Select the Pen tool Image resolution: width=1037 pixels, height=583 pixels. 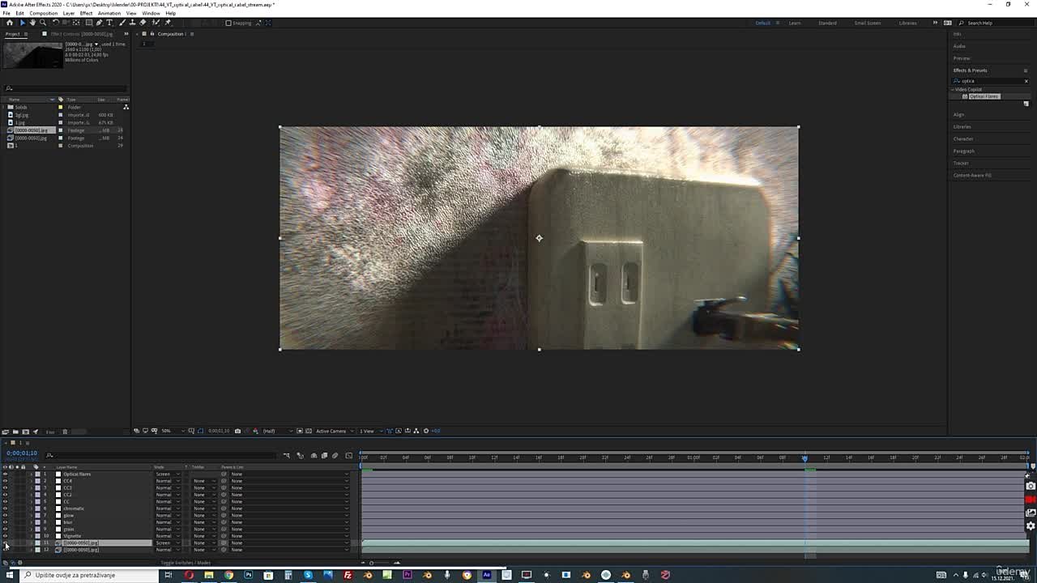[100, 23]
